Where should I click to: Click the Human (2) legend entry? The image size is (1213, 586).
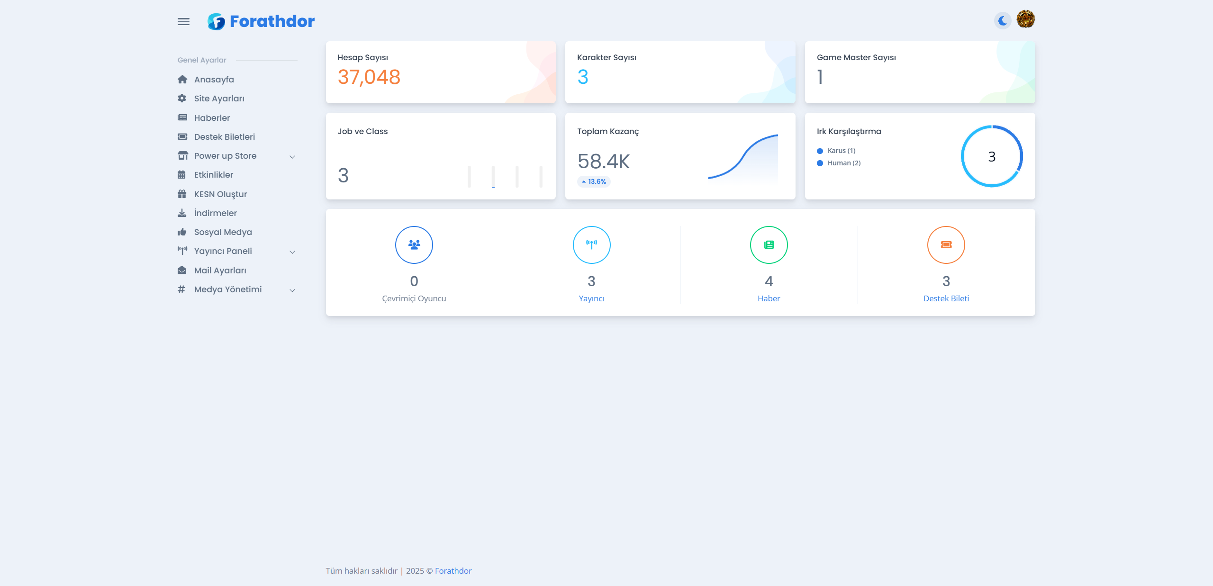pyautogui.click(x=839, y=163)
